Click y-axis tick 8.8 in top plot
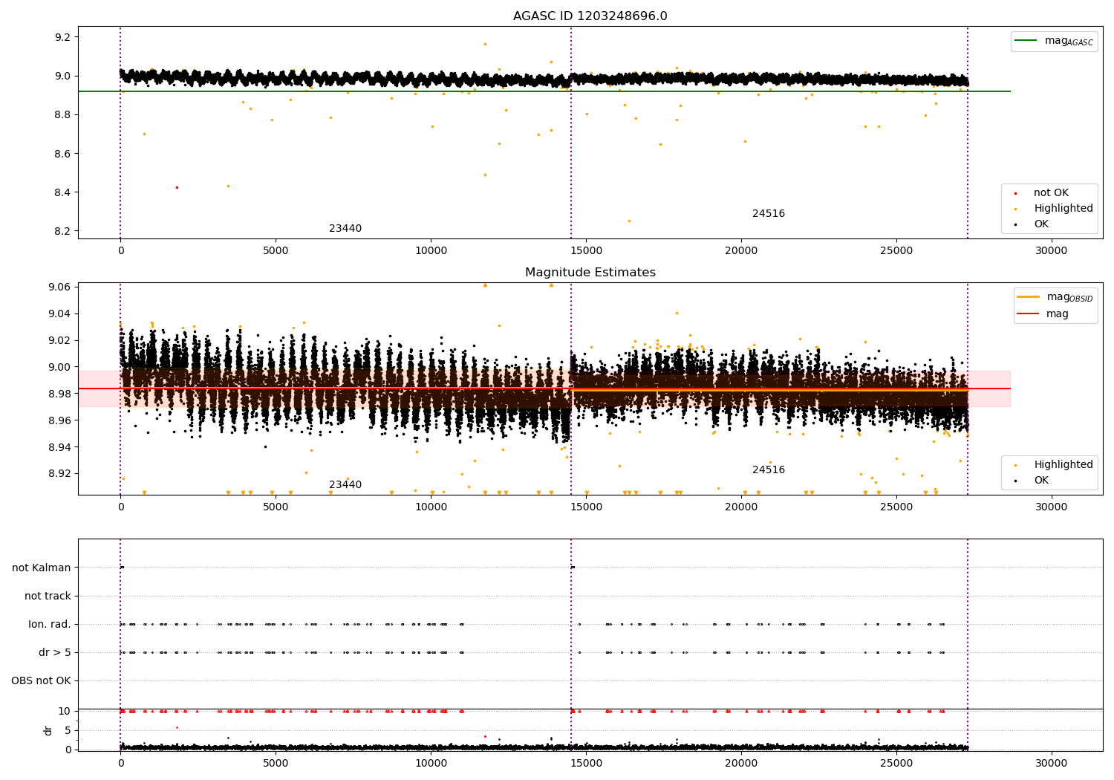This screenshot has height=780, width=1114. point(62,115)
